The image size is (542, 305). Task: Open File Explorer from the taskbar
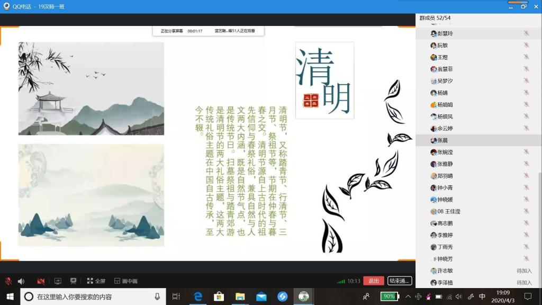pyautogui.click(x=240, y=297)
